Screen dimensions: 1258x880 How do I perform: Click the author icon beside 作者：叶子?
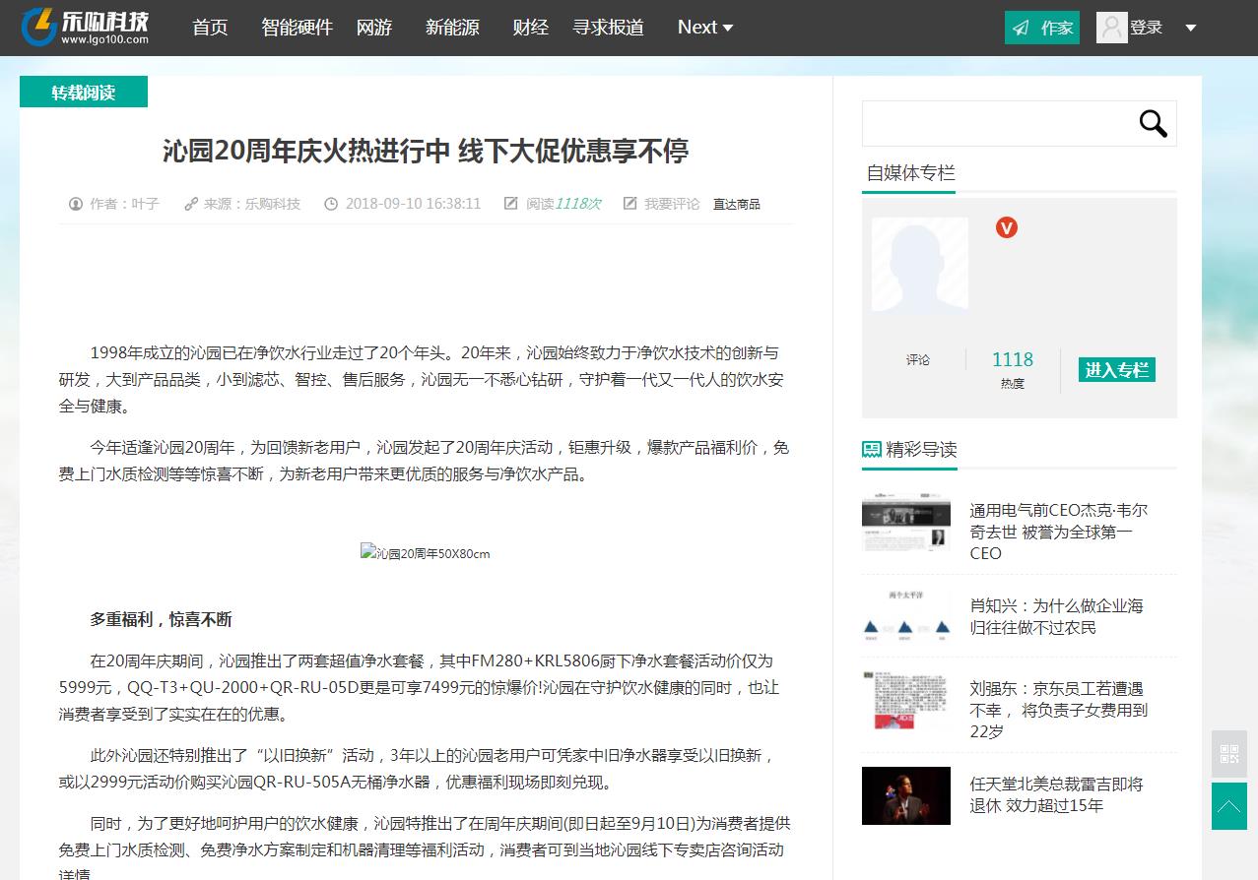coord(76,204)
